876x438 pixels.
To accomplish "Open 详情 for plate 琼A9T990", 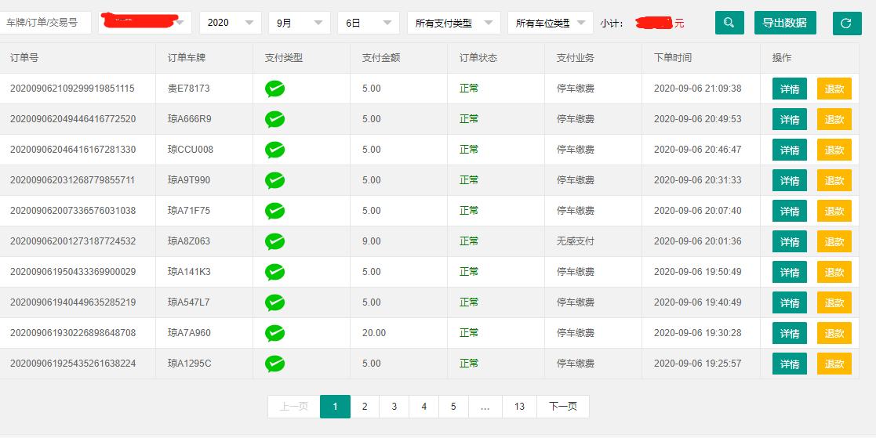I will [x=790, y=180].
